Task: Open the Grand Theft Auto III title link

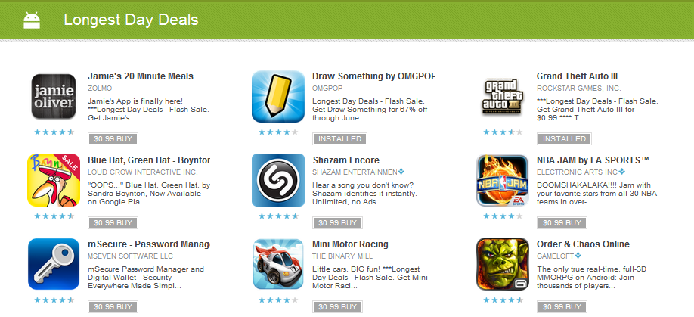Action: tap(577, 76)
